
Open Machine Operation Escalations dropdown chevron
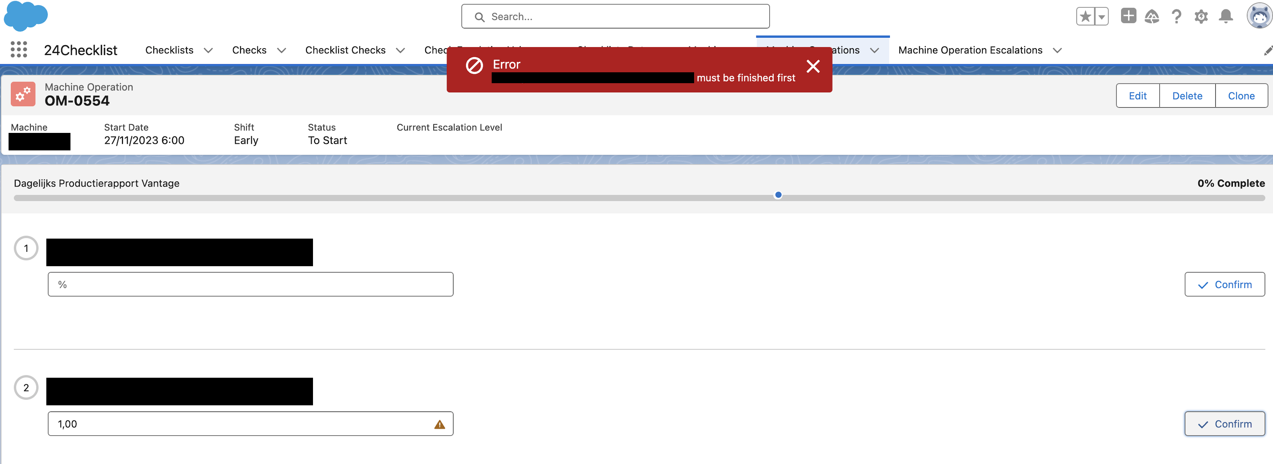[x=1057, y=50]
